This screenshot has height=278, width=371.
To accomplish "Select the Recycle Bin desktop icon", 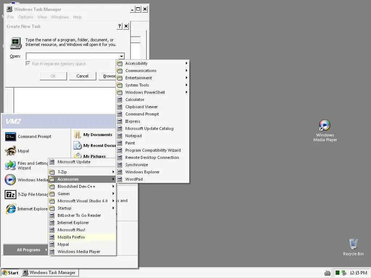I will pyautogui.click(x=353, y=244).
